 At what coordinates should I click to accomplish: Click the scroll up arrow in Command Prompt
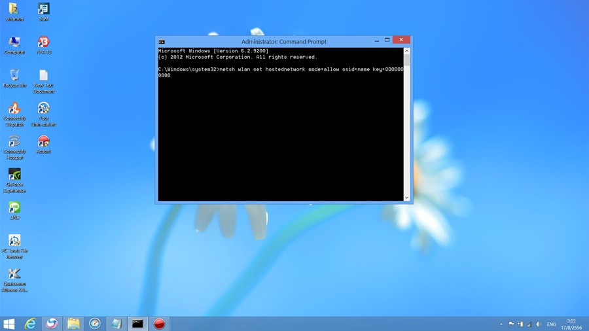click(x=407, y=50)
